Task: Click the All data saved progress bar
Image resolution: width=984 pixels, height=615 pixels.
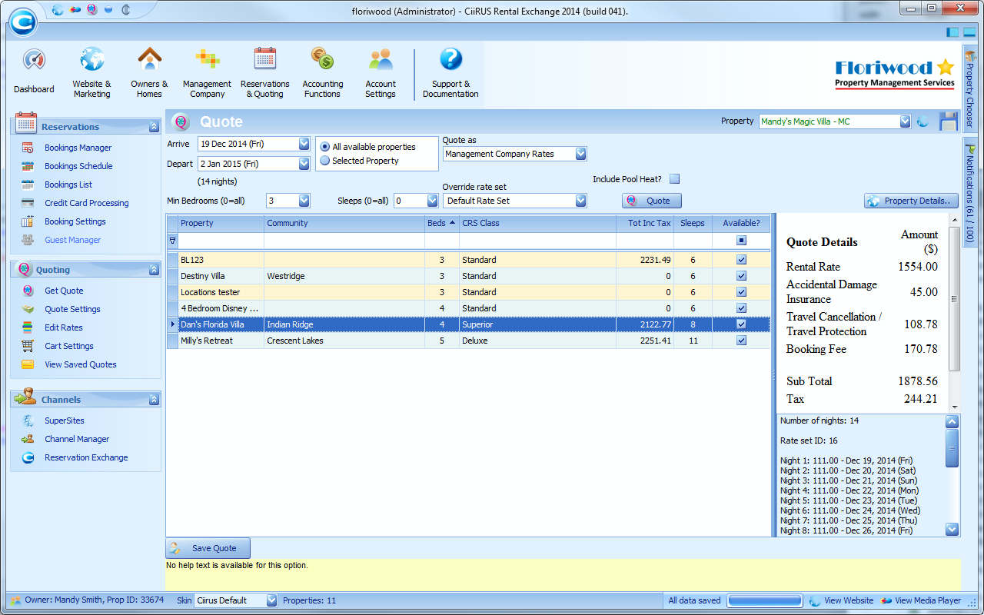Action: pyautogui.click(x=765, y=600)
